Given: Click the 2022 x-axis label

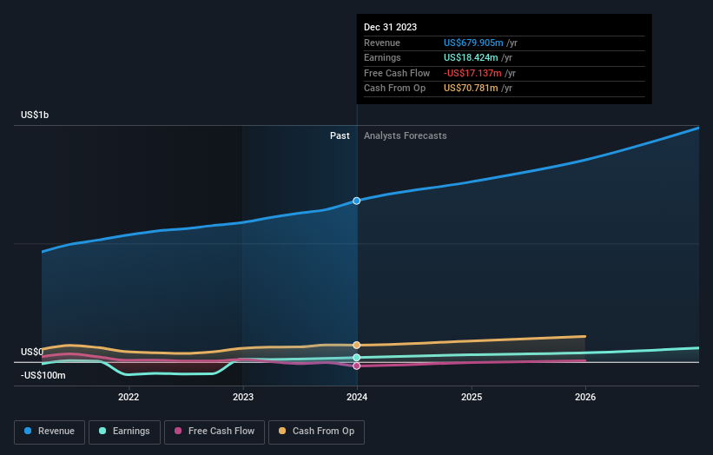Looking at the screenshot, I should pos(129,397).
